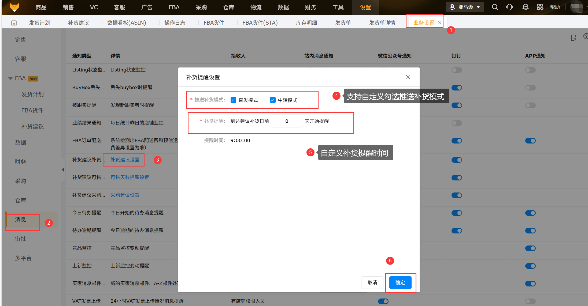588x306 pixels.
Task: Open the 亚马逊 platform dropdown
Action: 465,7
